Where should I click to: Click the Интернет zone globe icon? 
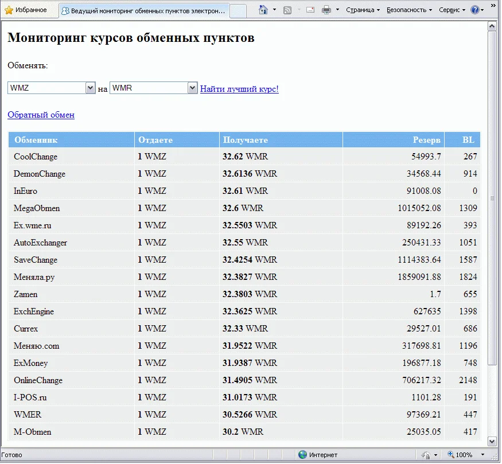pyautogui.click(x=302, y=454)
